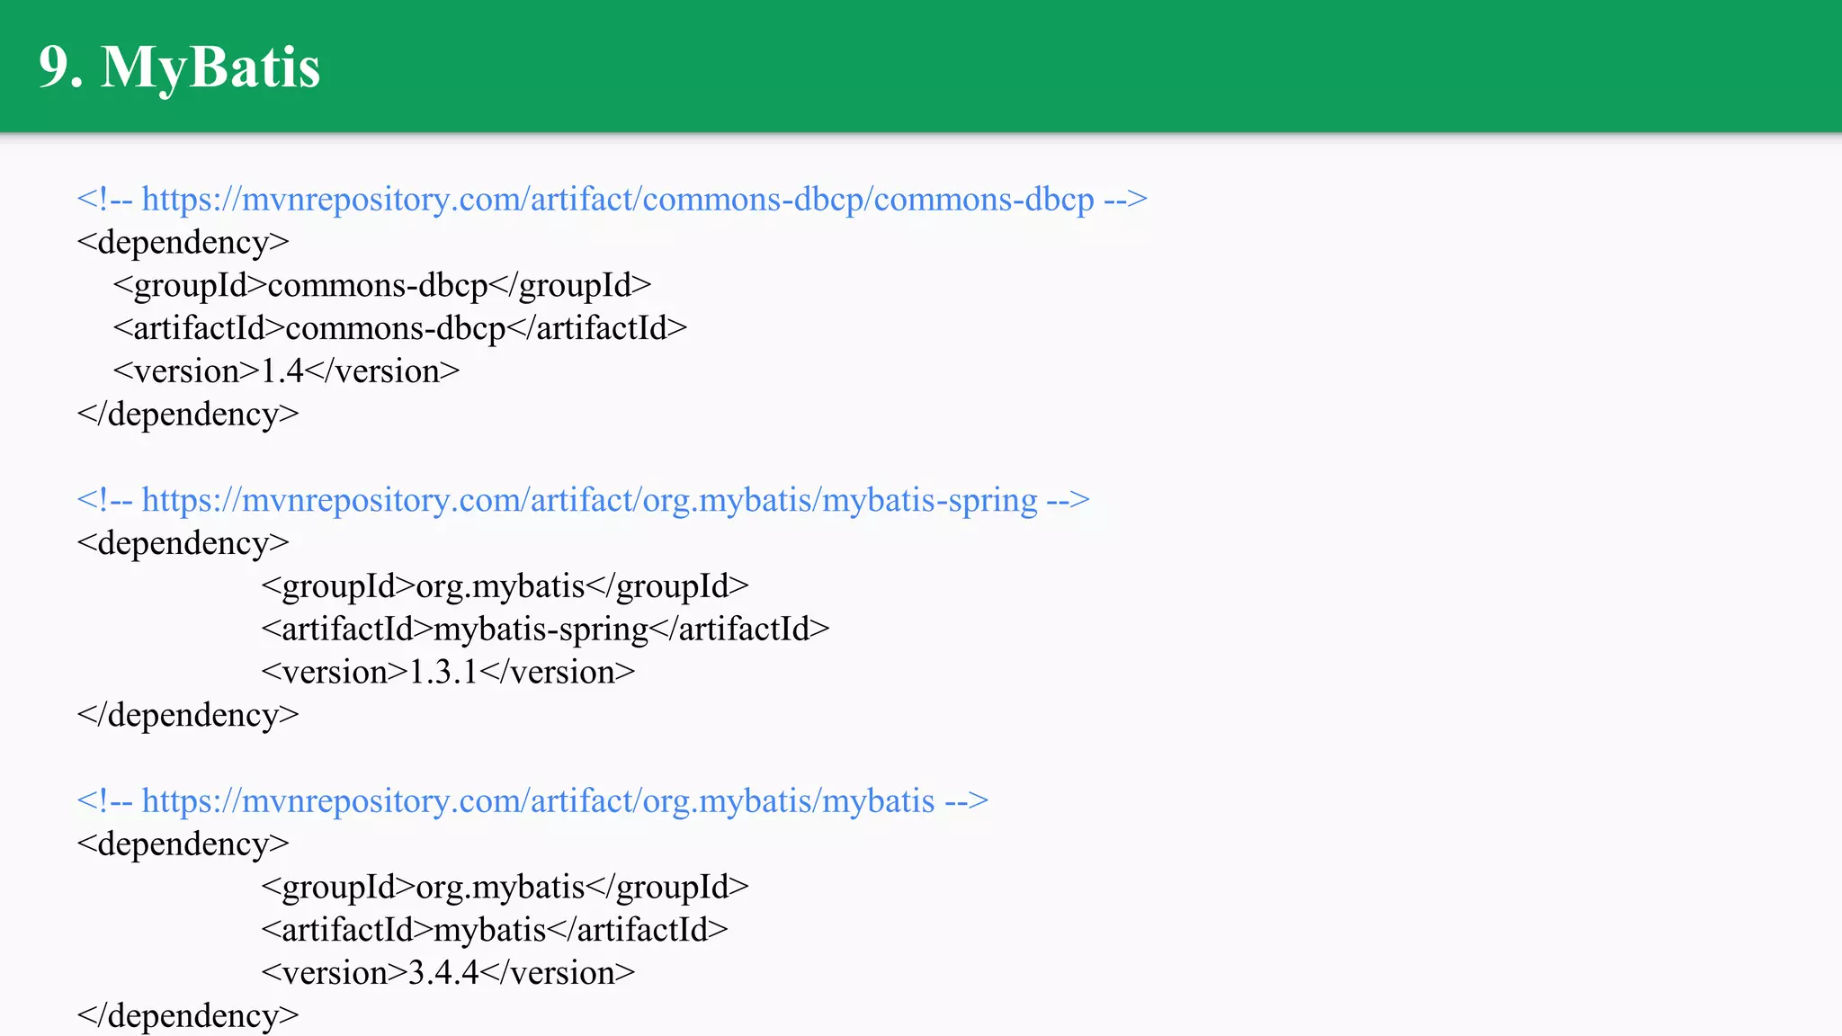Open the commons-dbcp mvnrepository link
The width and height of the screenshot is (1842, 1036).
617,199
